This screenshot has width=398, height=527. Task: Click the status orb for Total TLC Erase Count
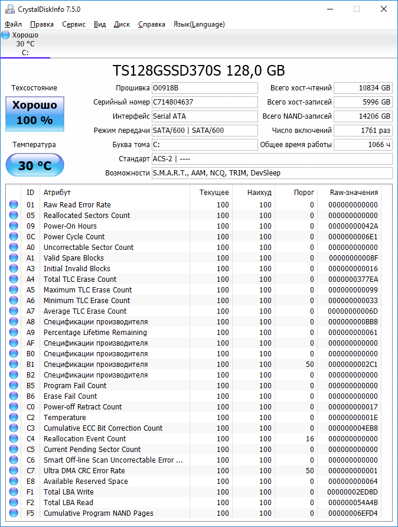(x=14, y=279)
